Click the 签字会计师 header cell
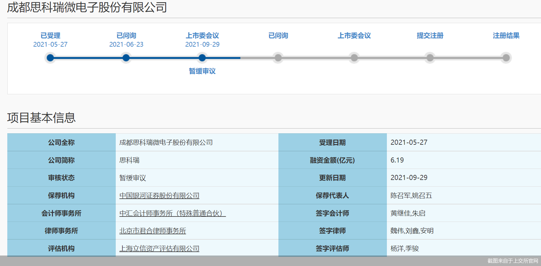Image resolution: width=541 pixels, height=266 pixels. click(333, 213)
